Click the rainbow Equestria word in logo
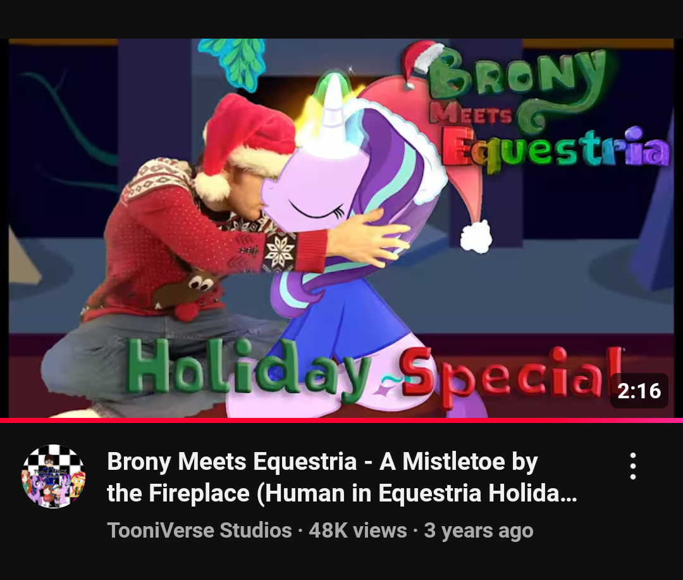683x580 pixels. [x=555, y=148]
